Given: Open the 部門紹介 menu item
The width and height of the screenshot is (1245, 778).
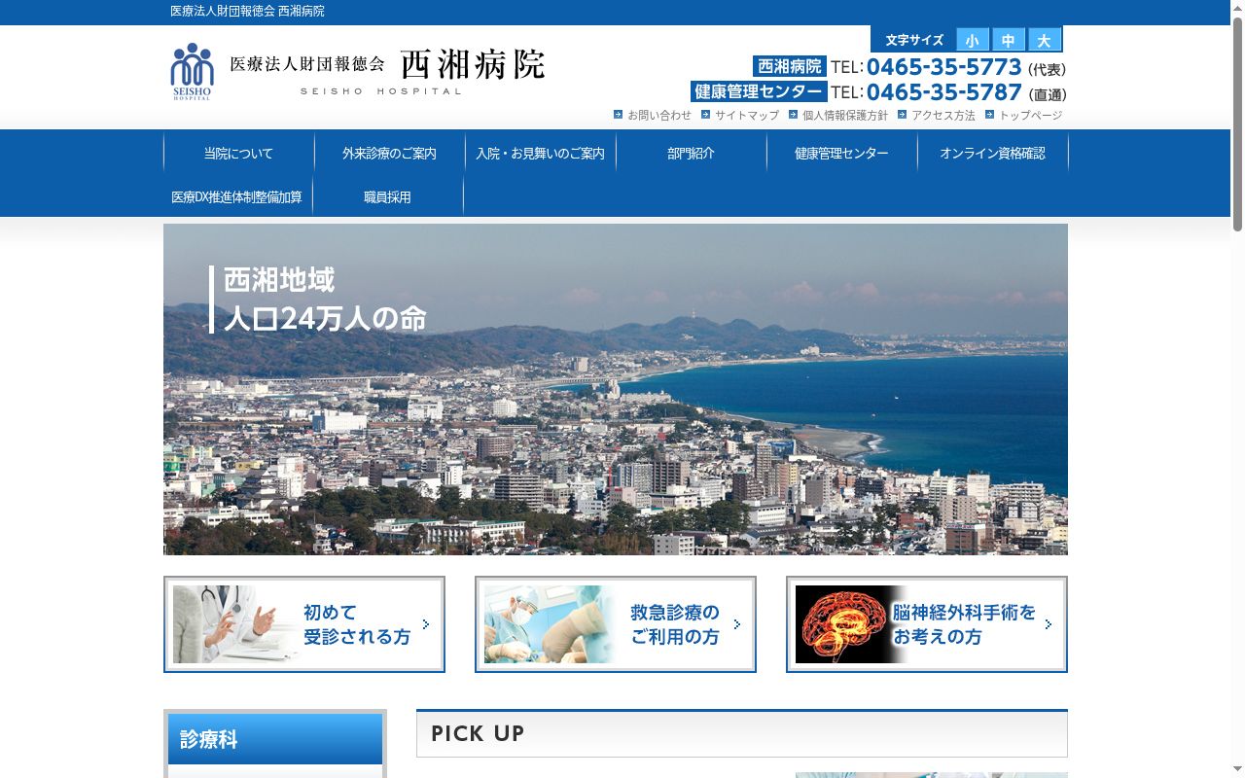Looking at the screenshot, I should (x=691, y=153).
